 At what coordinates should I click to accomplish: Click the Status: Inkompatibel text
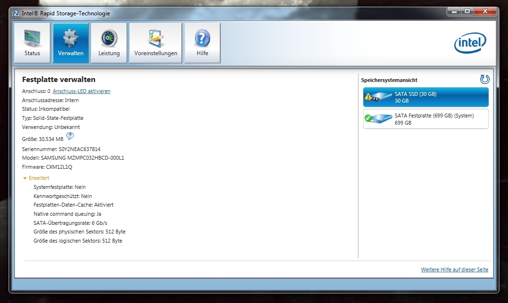(46, 109)
